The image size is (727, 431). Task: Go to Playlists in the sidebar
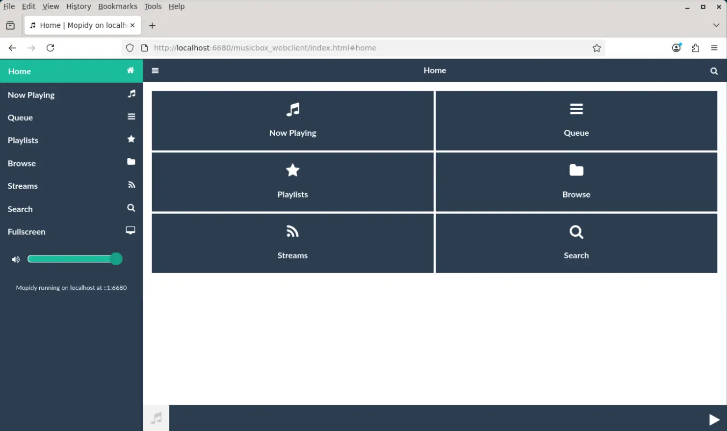coord(71,140)
